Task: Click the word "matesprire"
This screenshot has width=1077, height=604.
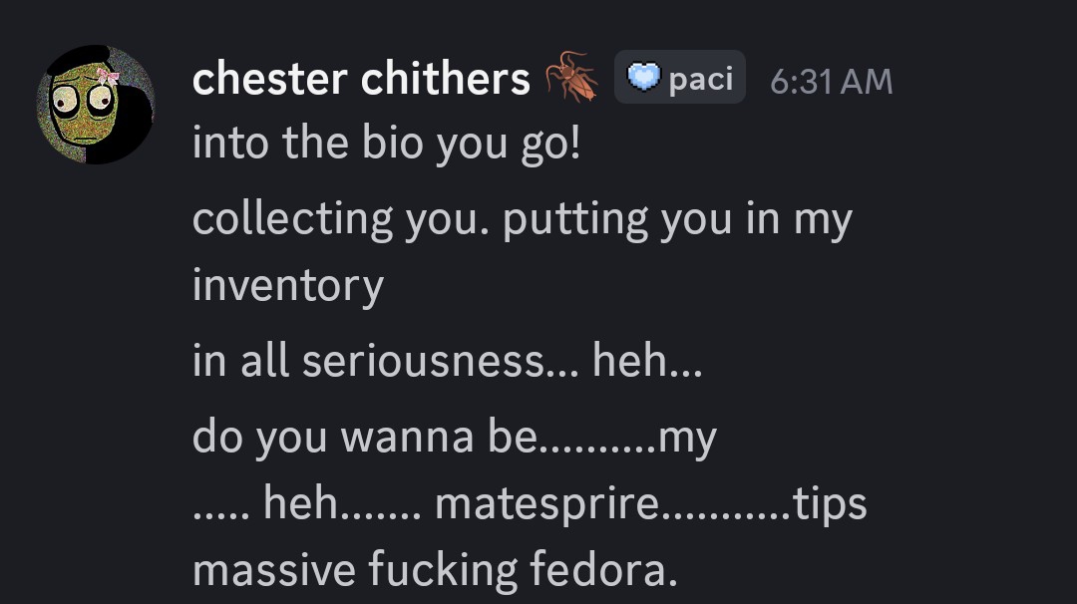Action: pos(547,503)
